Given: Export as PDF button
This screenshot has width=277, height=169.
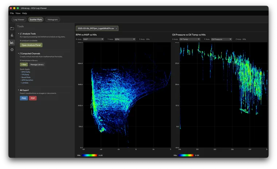Looking at the screenshot, I should click(x=33, y=98).
